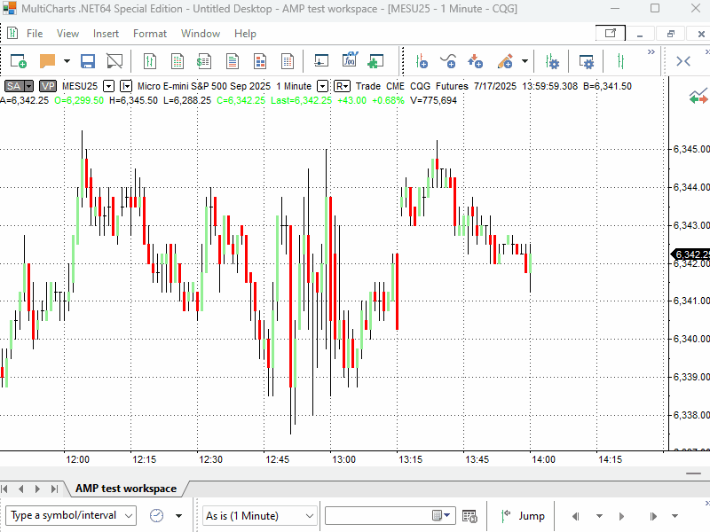Click the 6,342.25 current price marker
Viewport: 710px width, 532px height.
(x=690, y=255)
